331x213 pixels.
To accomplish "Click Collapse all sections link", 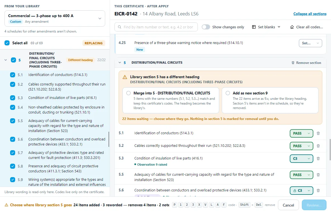I will [310, 14].
